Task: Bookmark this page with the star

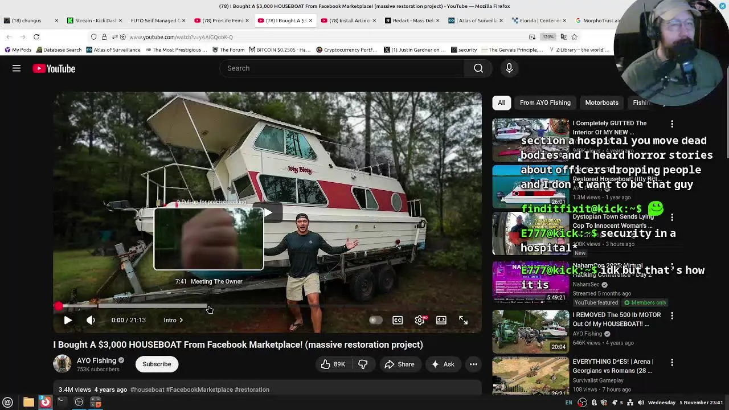Action: pyautogui.click(x=575, y=37)
